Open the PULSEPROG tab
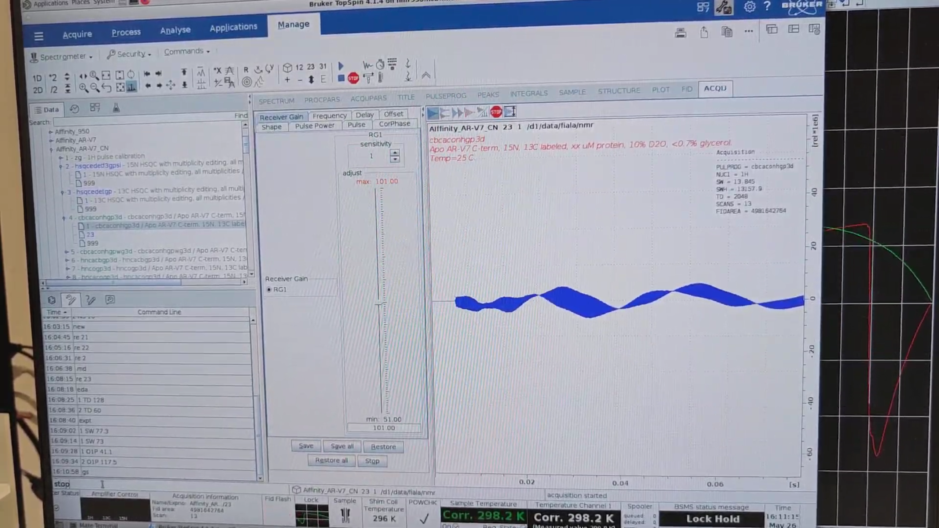939x528 pixels. coord(446,96)
